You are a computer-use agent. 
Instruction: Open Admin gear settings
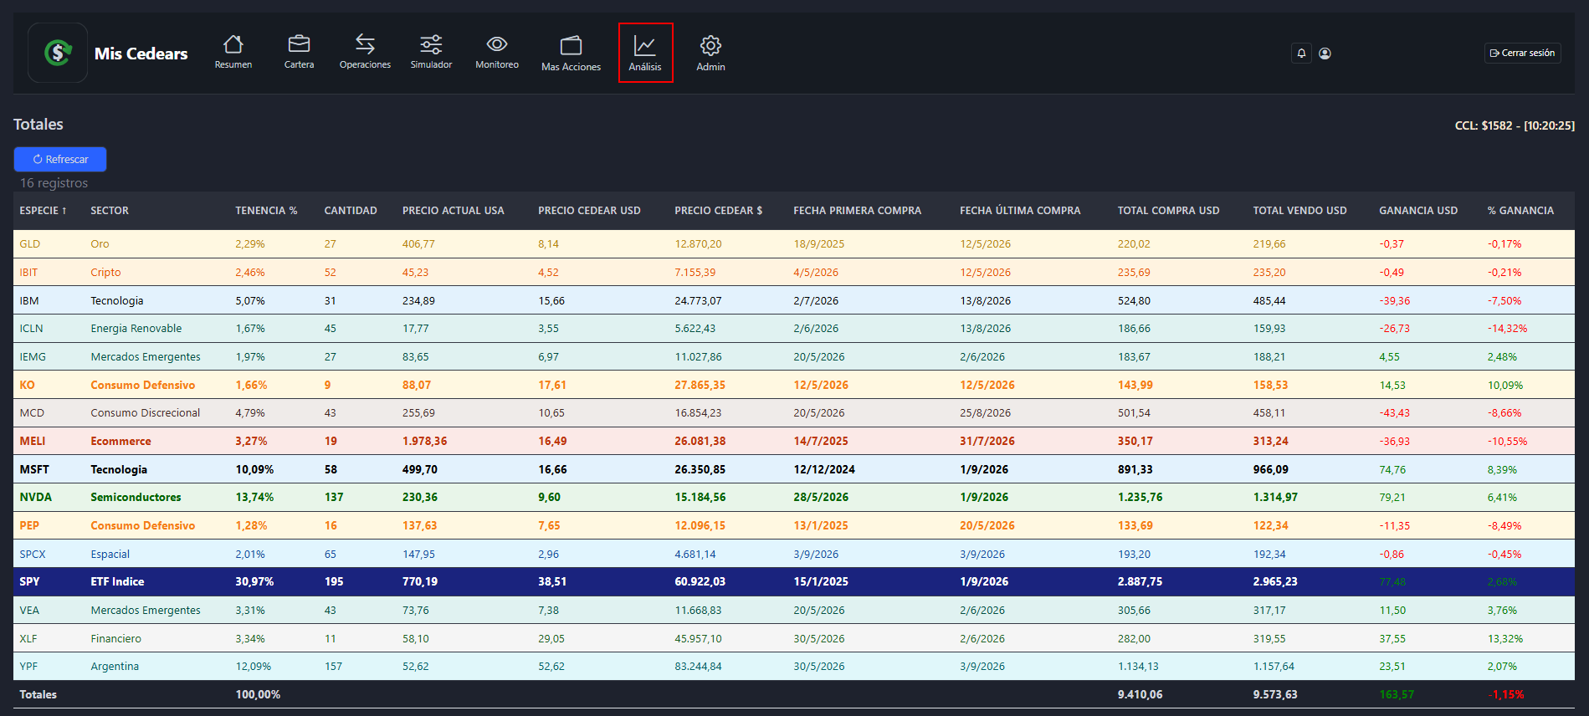710,53
